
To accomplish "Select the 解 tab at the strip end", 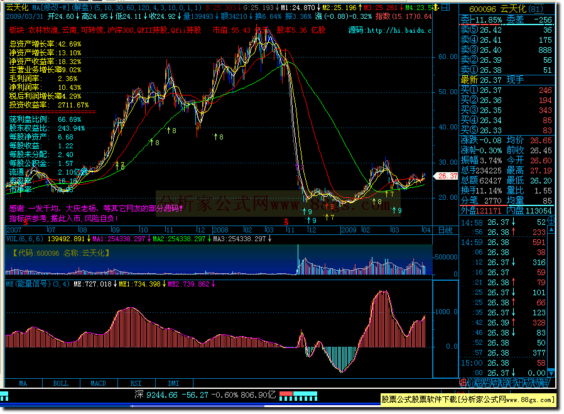I will point(545,383).
